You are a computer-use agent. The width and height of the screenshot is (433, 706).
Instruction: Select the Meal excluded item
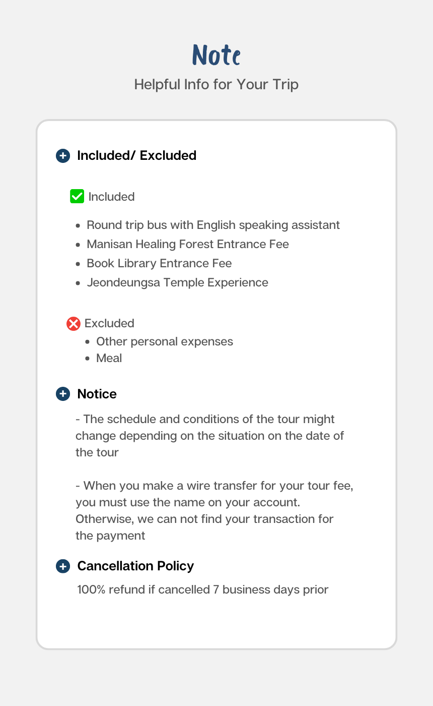pyautogui.click(x=109, y=358)
